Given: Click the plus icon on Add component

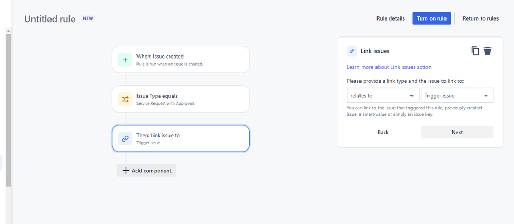Looking at the screenshot, I should click(126, 171).
